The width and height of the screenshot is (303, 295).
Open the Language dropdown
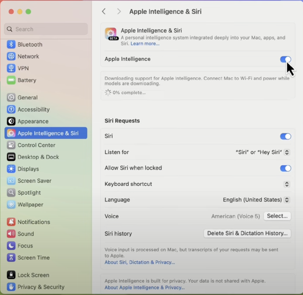tap(287, 200)
